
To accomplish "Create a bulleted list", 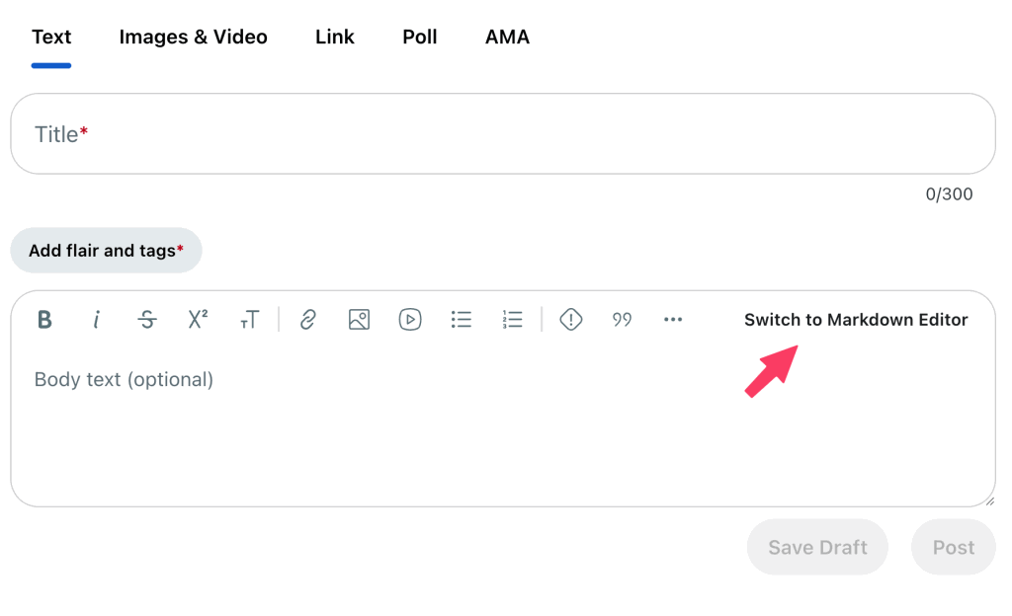I will tap(461, 320).
